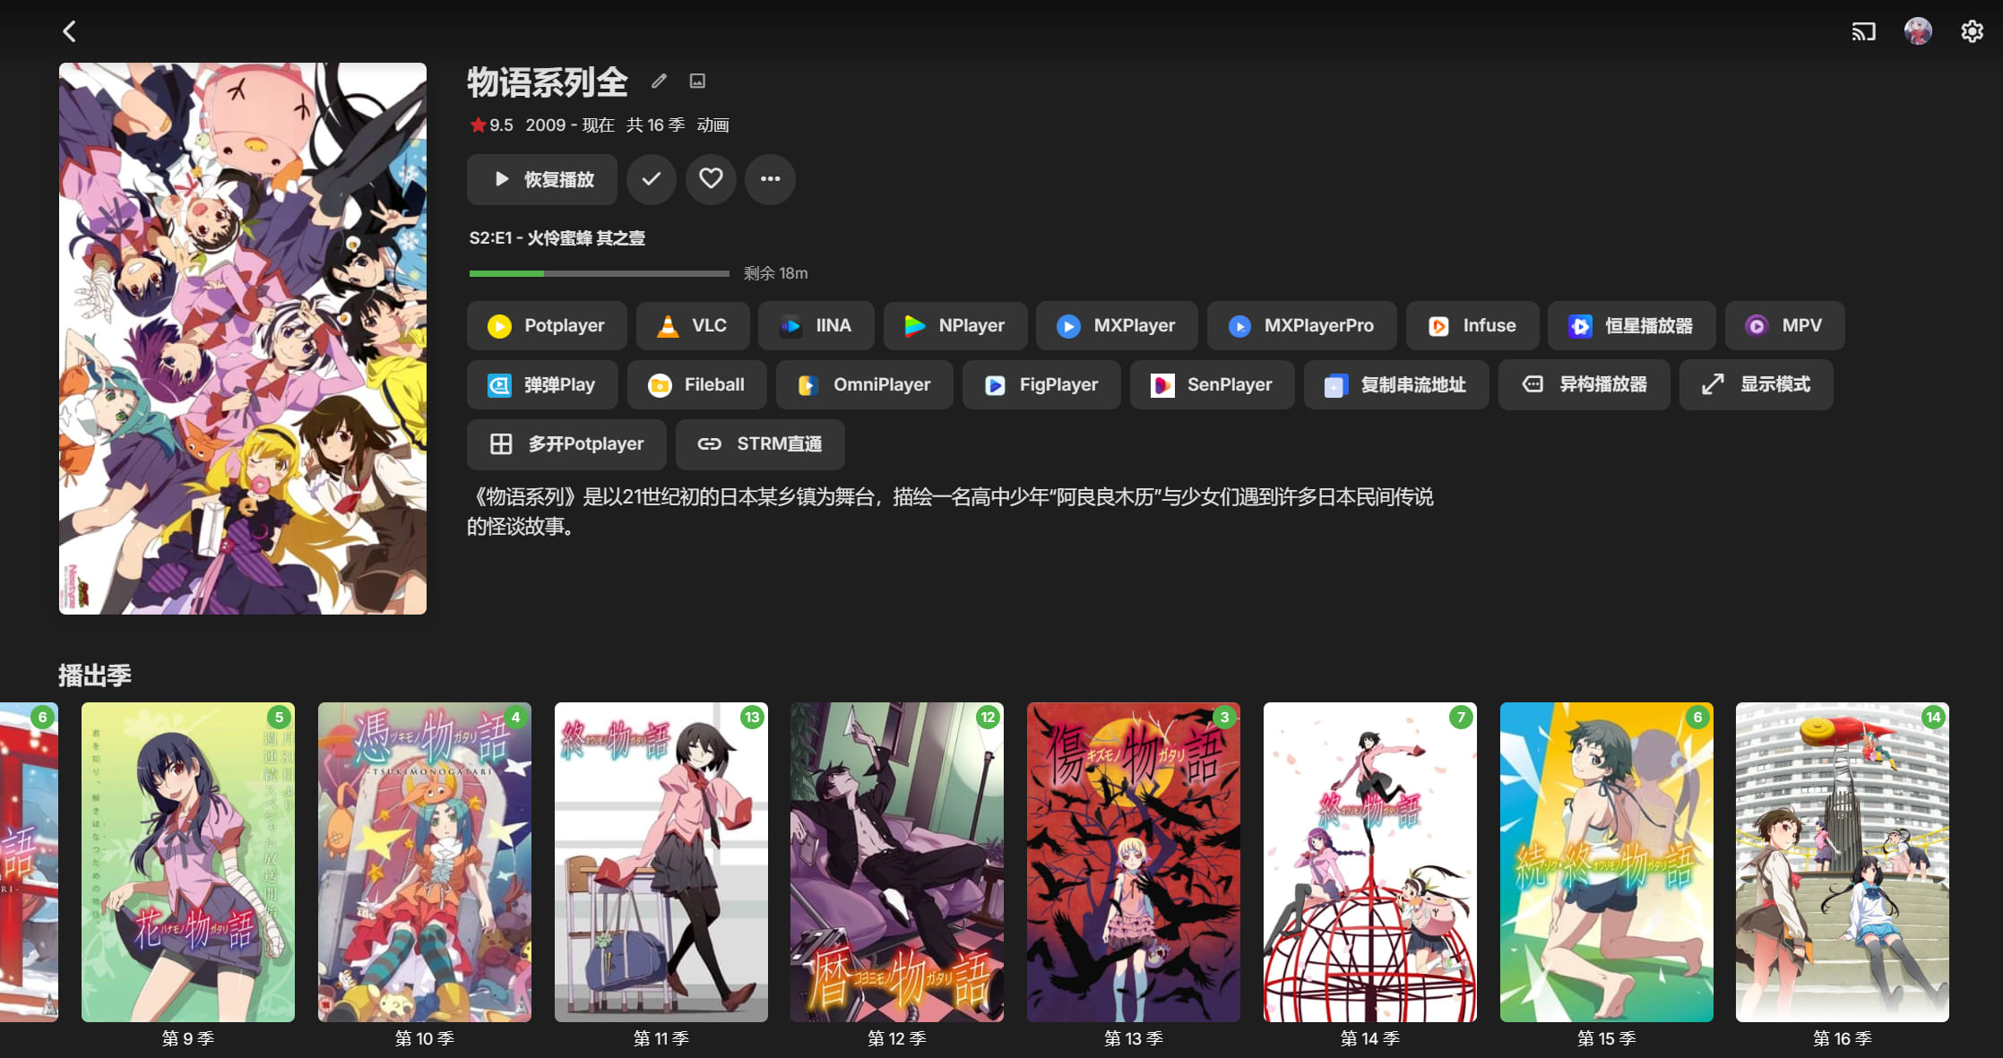The image size is (2003, 1058).
Task: Launch playback in MXPlayer
Action: pos(1117,325)
